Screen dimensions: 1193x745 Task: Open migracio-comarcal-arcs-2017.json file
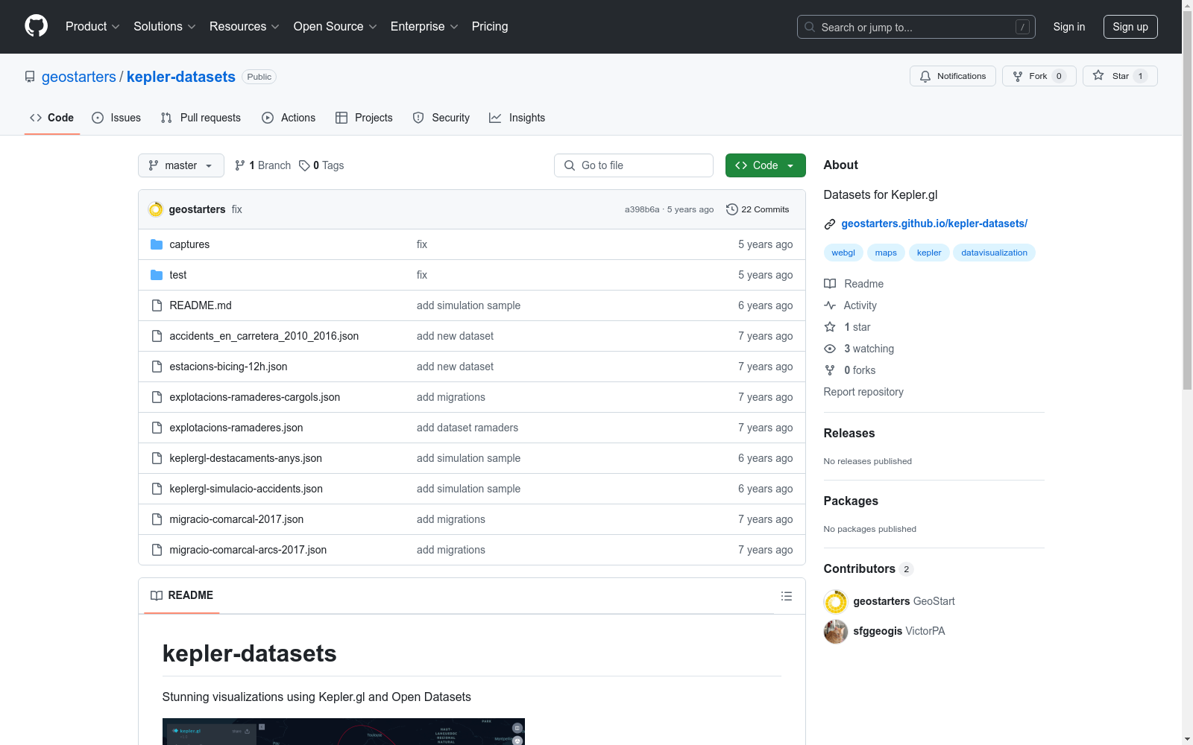pyautogui.click(x=248, y=550)
